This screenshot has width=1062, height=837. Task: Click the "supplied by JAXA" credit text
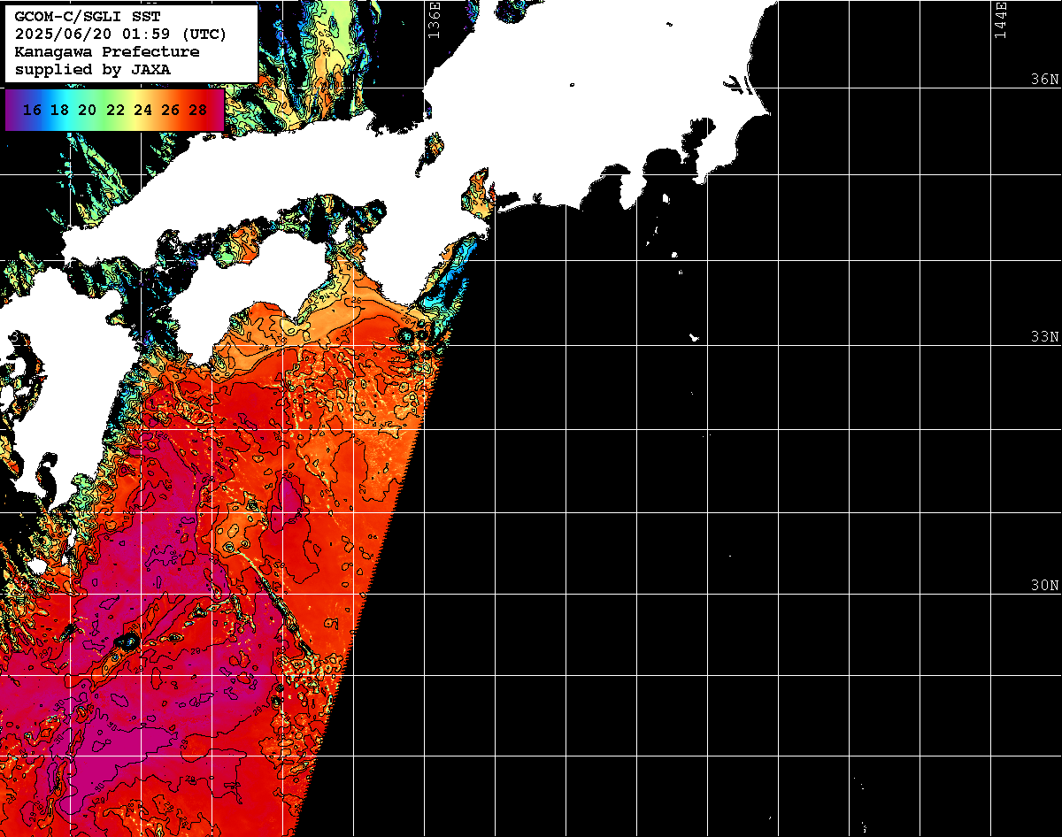[93, 69]
